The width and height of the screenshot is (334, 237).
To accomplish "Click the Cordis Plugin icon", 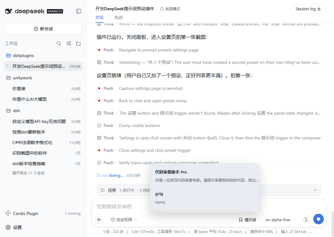I will [x=8, y=213].
